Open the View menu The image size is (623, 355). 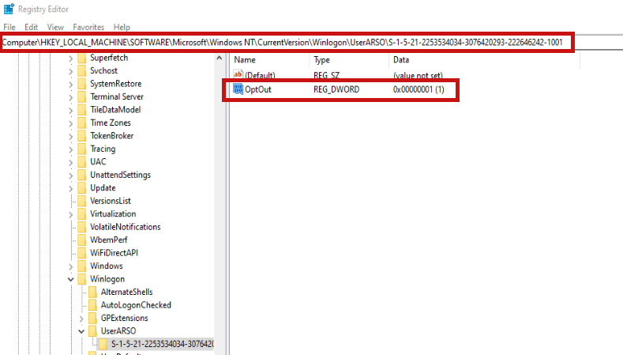point(55,27)
